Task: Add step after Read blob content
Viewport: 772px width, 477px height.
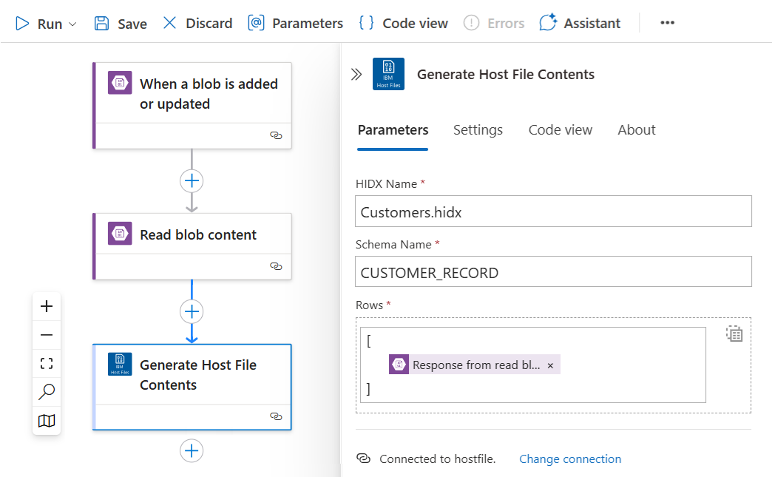Action: (192, 311)
